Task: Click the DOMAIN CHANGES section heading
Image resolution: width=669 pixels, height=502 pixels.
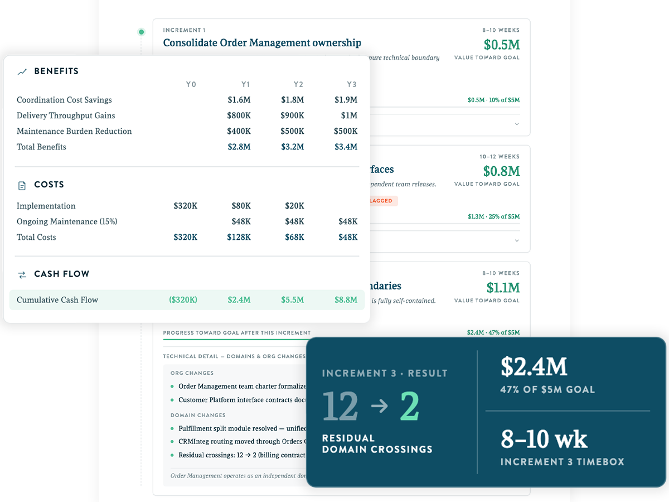Action: [x=198, y=416]
